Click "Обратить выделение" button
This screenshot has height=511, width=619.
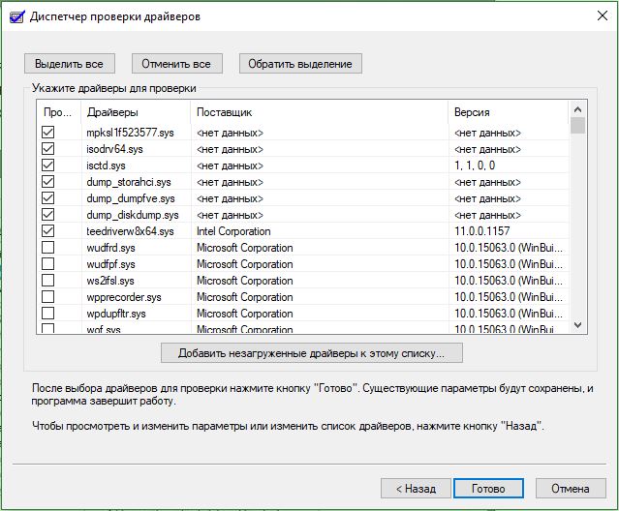pyautogui.click(x=300, y=64)
